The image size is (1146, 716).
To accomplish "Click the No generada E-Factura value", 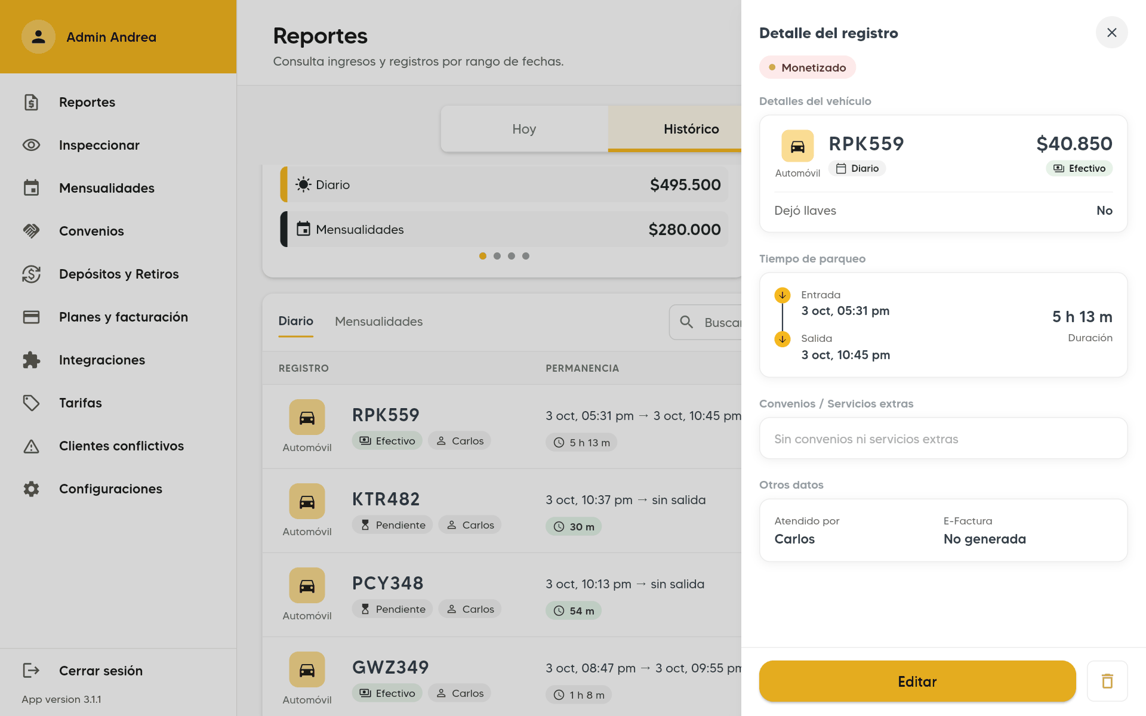I will (985, 539).
